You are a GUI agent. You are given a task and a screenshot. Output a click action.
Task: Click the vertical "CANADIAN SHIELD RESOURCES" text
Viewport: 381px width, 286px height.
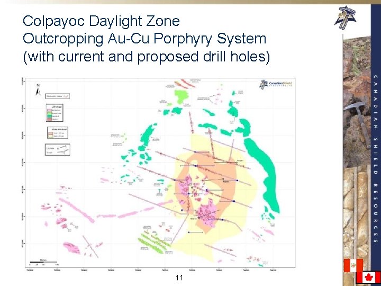(x=376, y=159)
